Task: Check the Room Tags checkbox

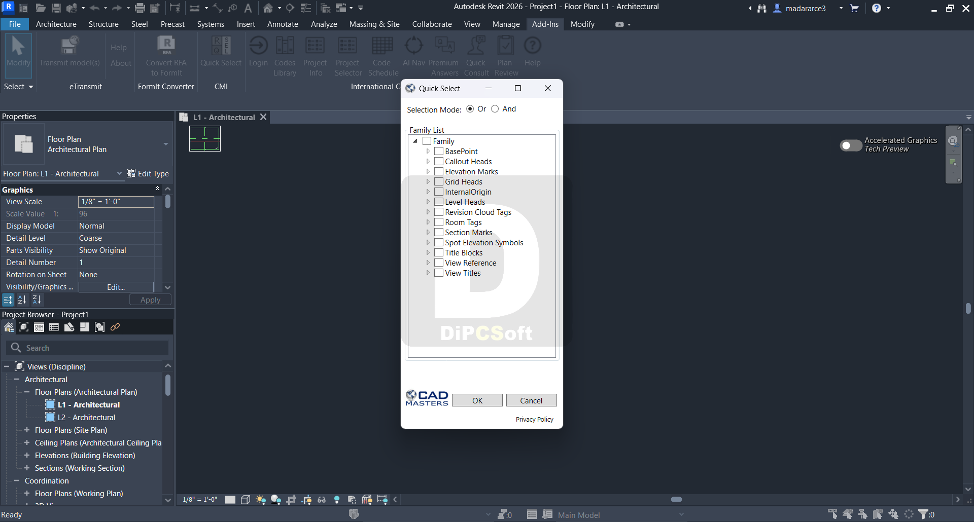Action: [x=439, y=222]
